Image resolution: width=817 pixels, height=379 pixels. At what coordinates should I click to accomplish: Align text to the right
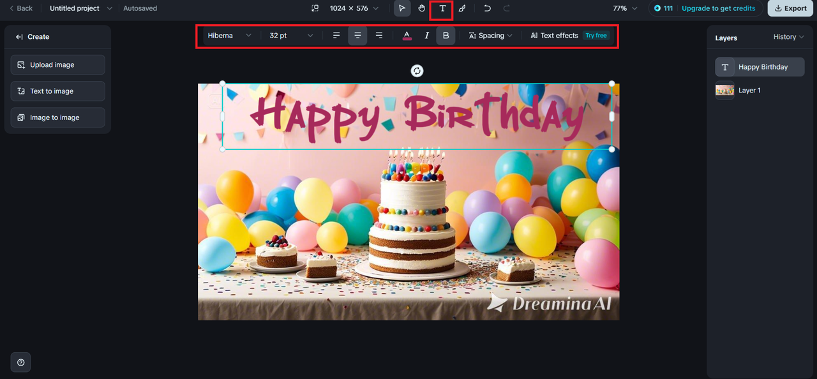[379, 36]
